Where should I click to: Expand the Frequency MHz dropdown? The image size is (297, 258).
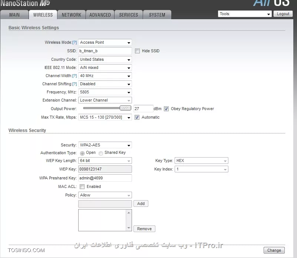click(105, 92)
